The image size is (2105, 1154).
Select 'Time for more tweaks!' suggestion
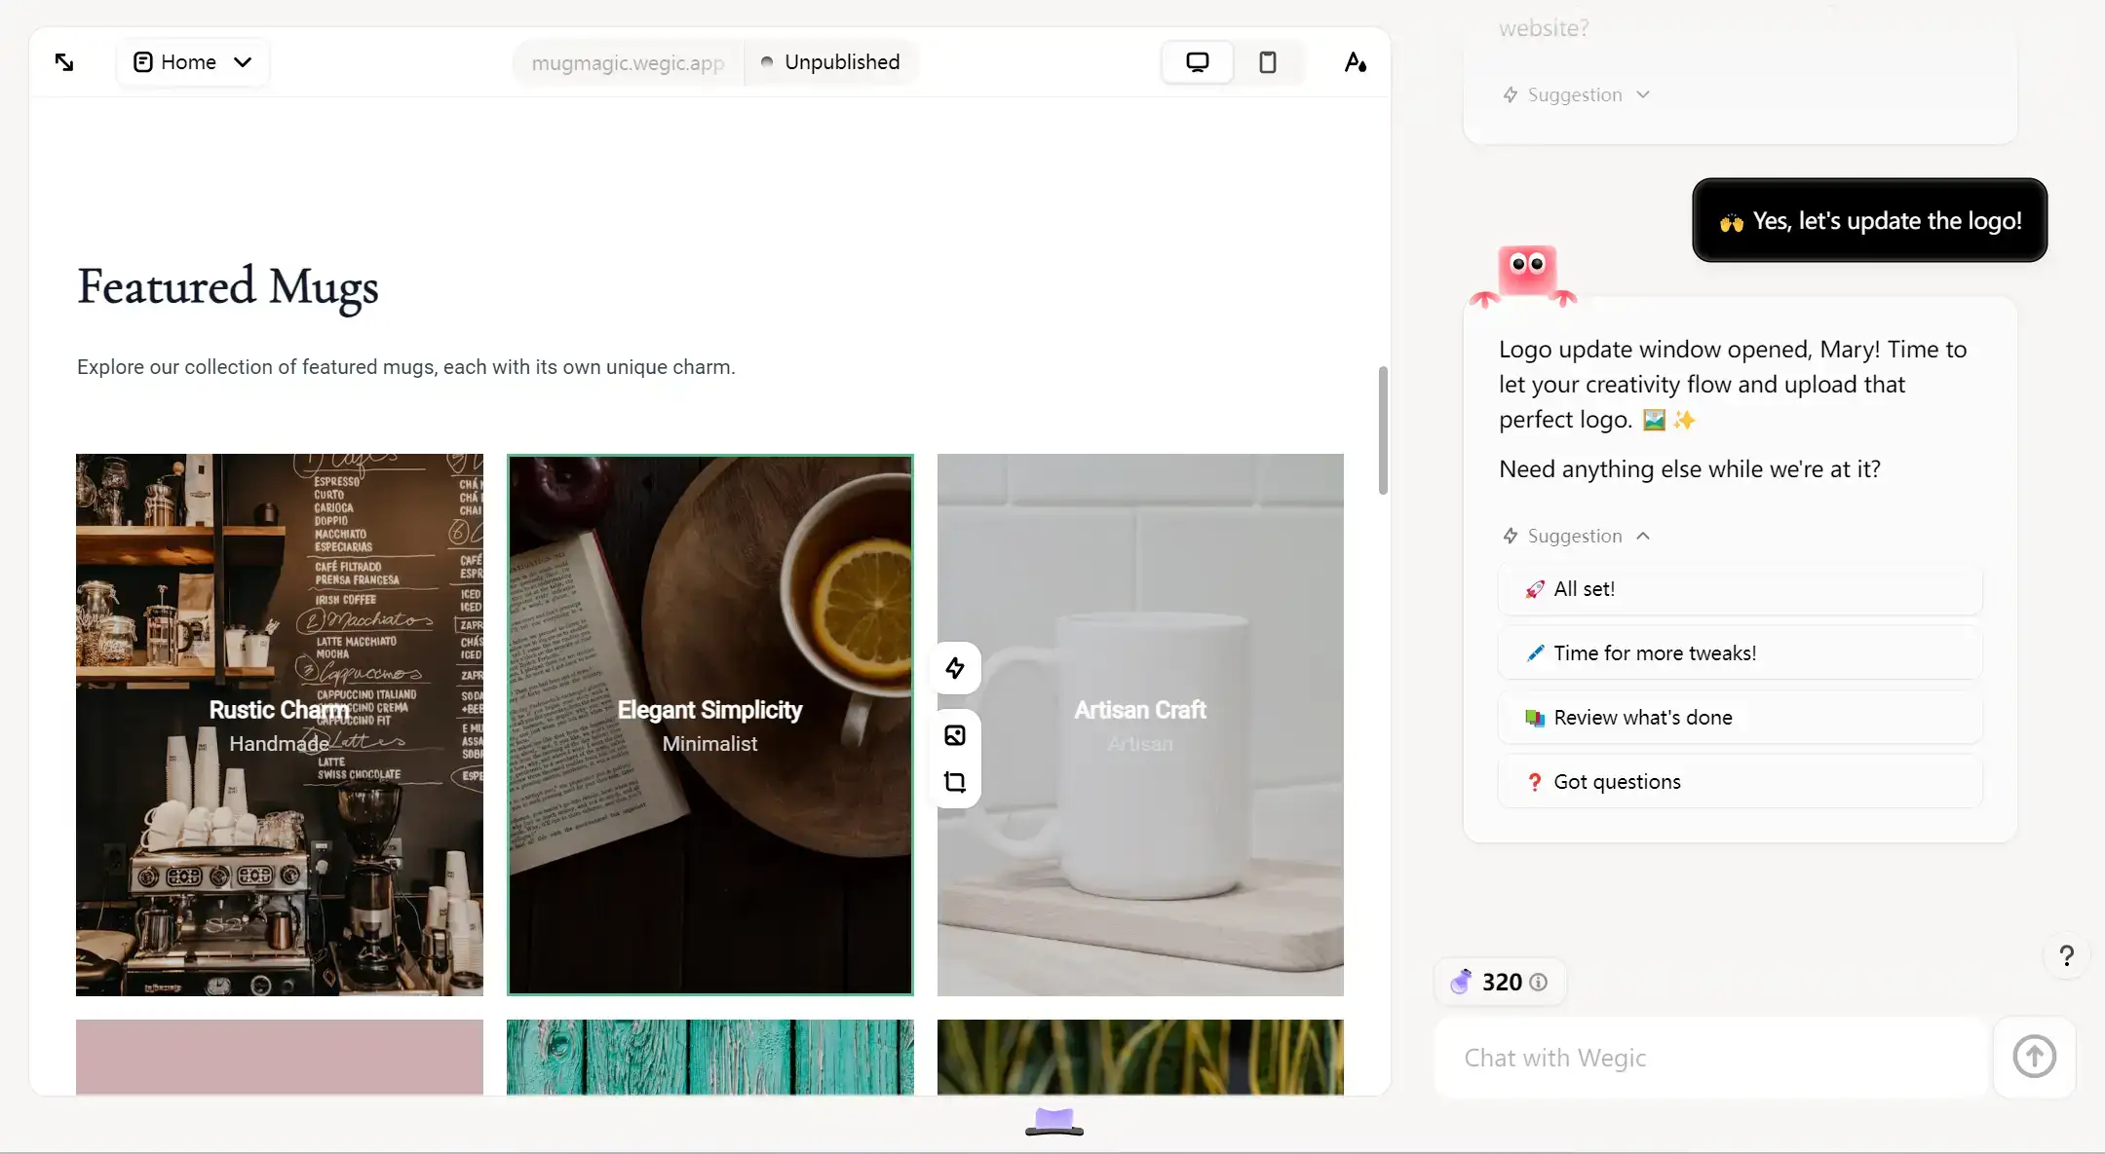[1653, 653]
